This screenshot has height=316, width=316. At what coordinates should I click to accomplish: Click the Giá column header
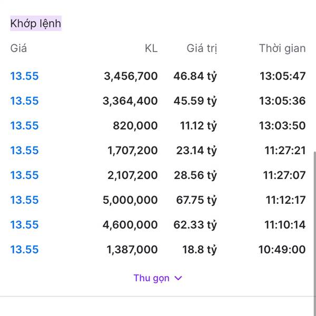point(18,48)
